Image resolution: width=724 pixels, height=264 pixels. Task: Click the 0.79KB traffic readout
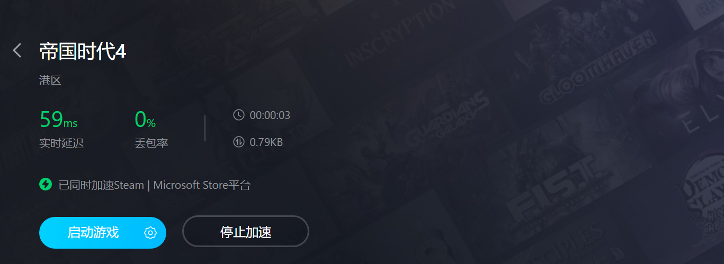[x=266, y=142]
